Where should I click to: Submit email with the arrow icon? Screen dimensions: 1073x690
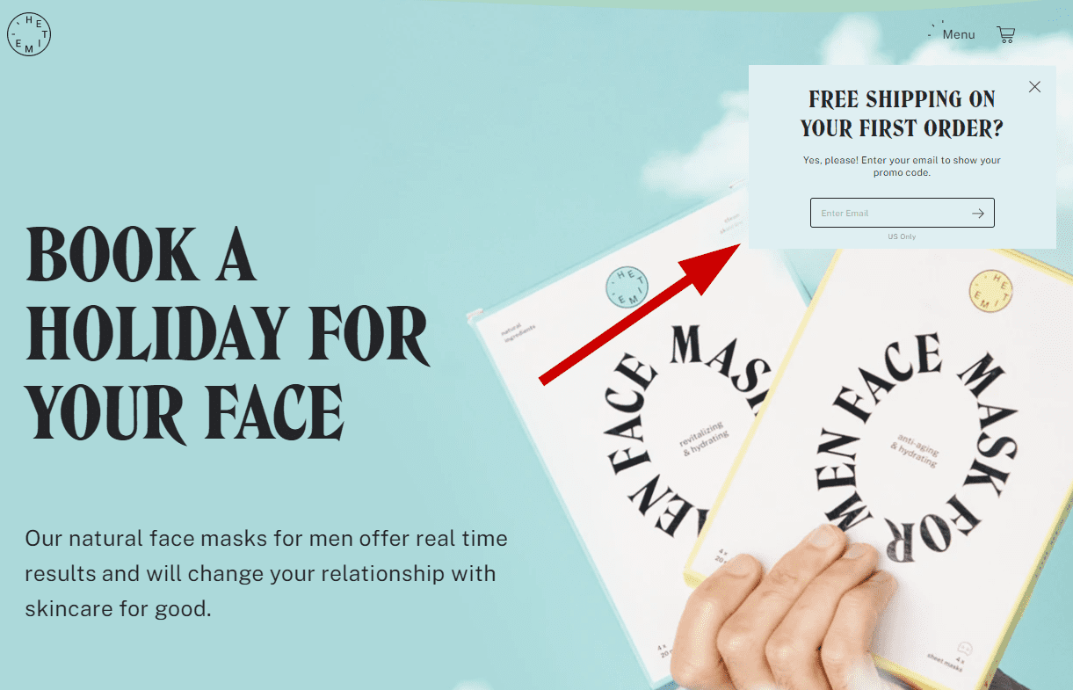977,214
